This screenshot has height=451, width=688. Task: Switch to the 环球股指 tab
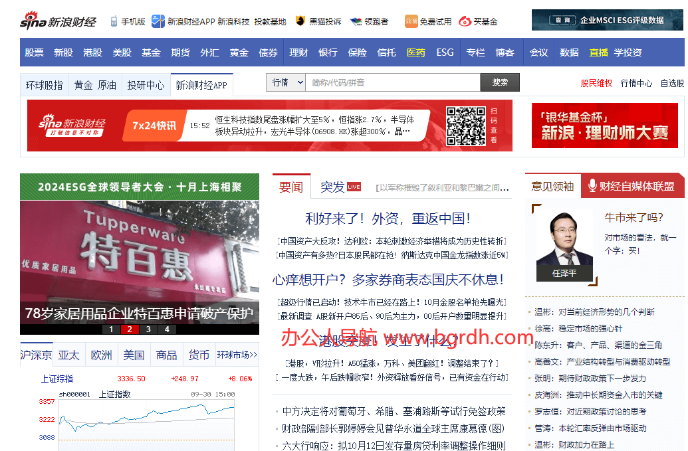click(45, 85)
